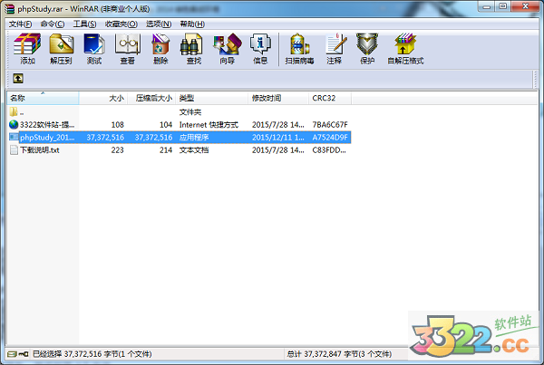Viewport: 544px width, 365px height.
Task: Click the parent folder '..' icon
Action: coord(14,111)
